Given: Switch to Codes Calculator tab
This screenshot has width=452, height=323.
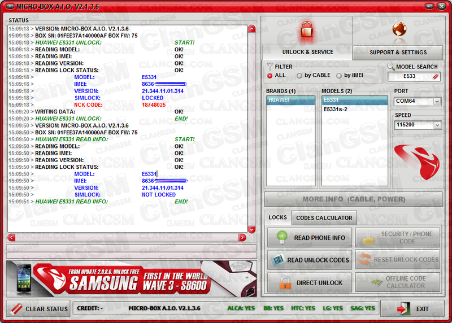Looking at the screenshot, I should (324, 218).
